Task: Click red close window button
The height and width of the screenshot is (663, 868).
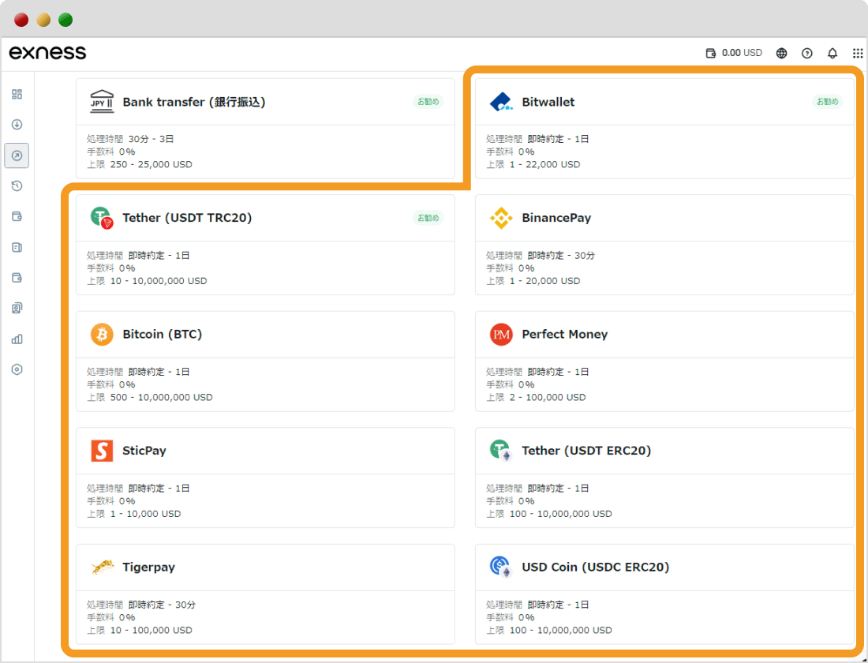Action: pyautogui.click(x=21, y=20)
